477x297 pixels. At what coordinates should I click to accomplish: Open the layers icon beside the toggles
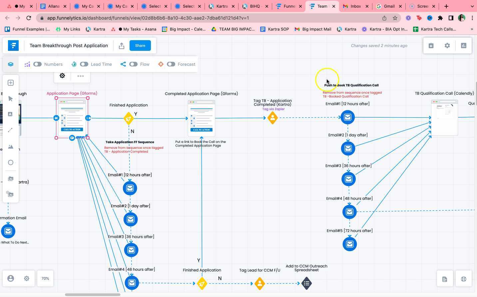click(10, 64)
